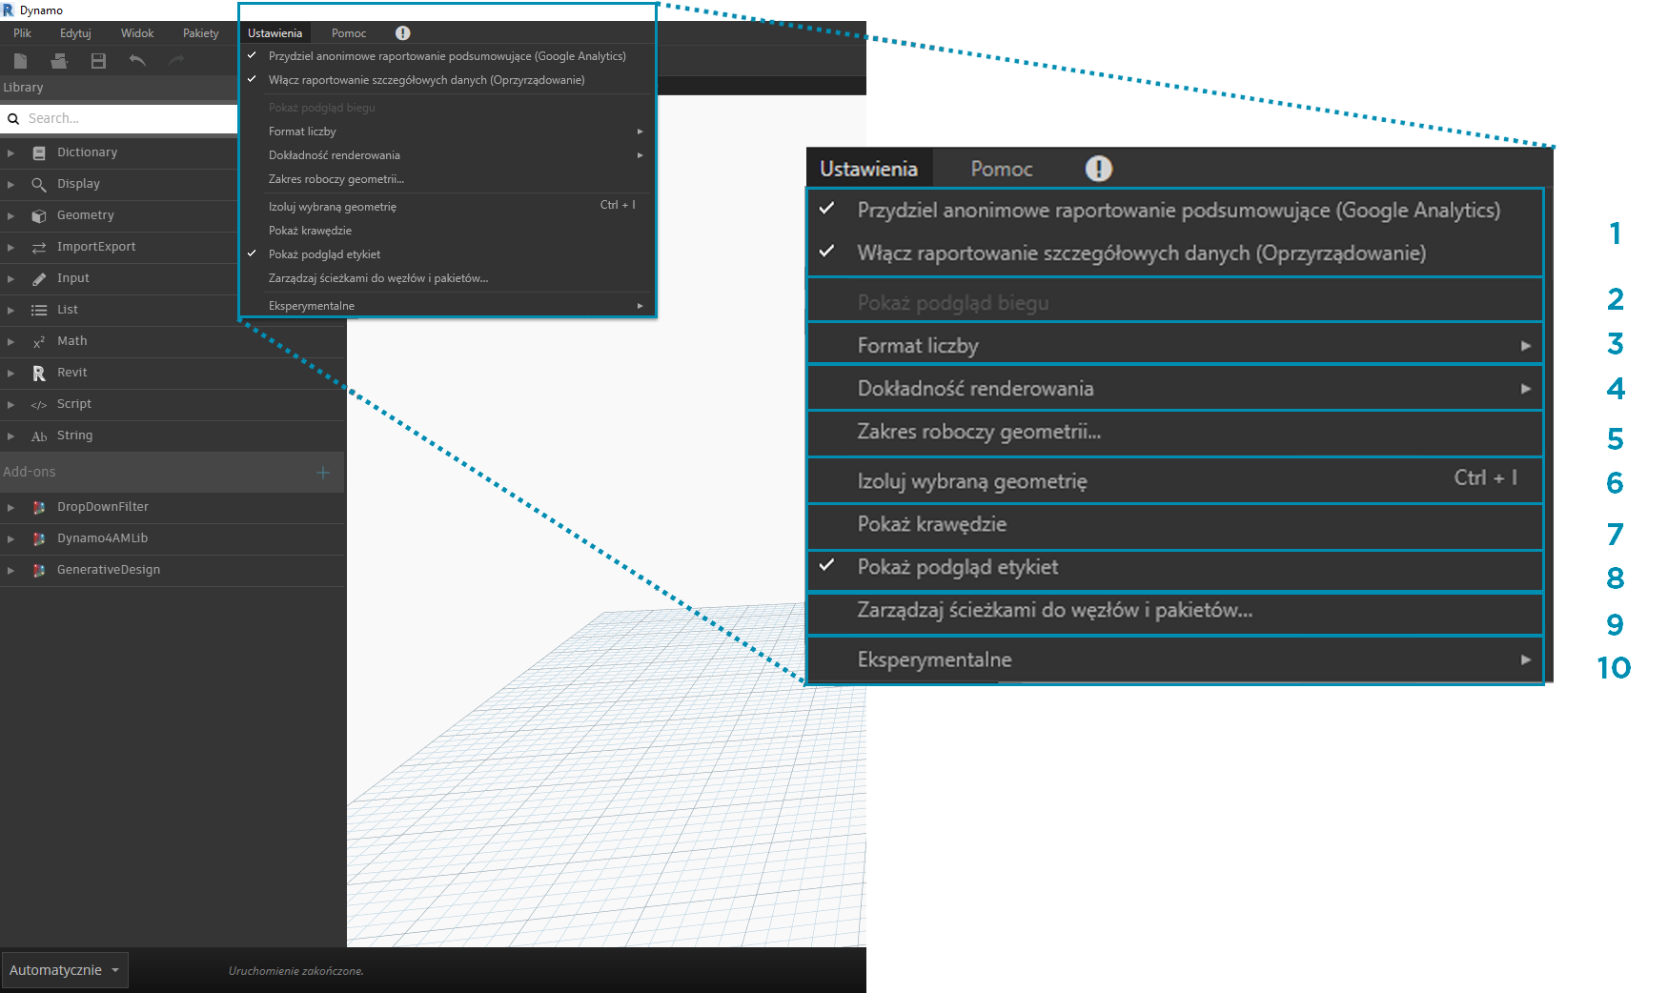Viewport: 1668px width, 993px height.
Task: Toggle Google Analytics reporting in Dynamo window dropdown
Action: point(447,56)
